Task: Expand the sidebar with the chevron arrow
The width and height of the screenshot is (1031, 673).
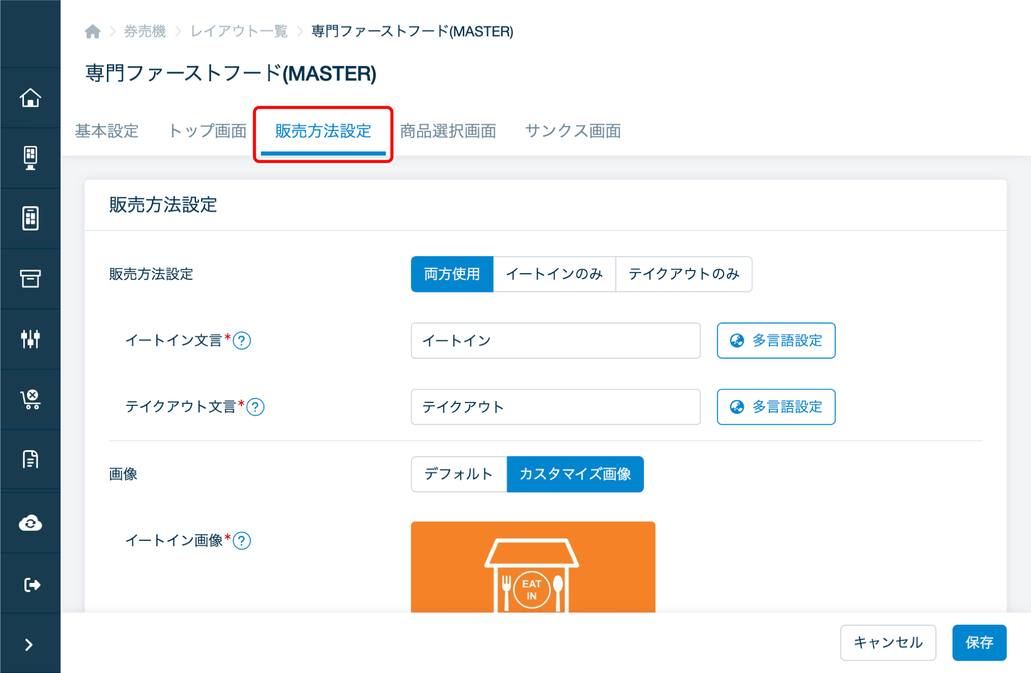Action: [x=29, y=645]
